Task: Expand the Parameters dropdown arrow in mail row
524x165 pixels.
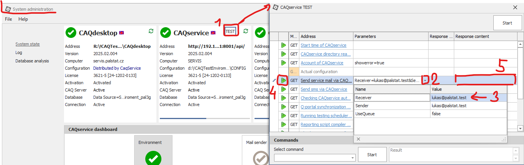Action: [425, 81]
